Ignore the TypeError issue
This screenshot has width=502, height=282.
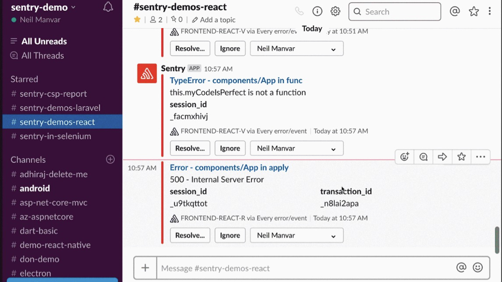pyautogui.click(x=230, y=148)
